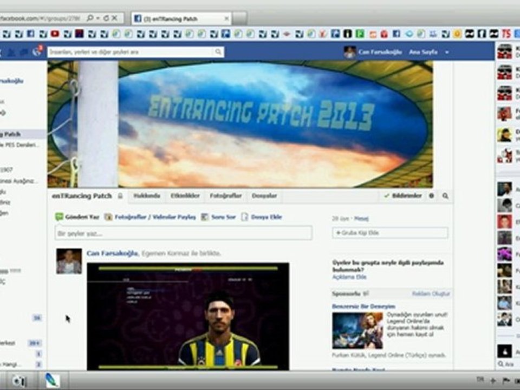Image resolution: width=520 pixels, height=390 pixels.
Task: Open the account dropdown arrow in header
Action: (x=447, y=52)
